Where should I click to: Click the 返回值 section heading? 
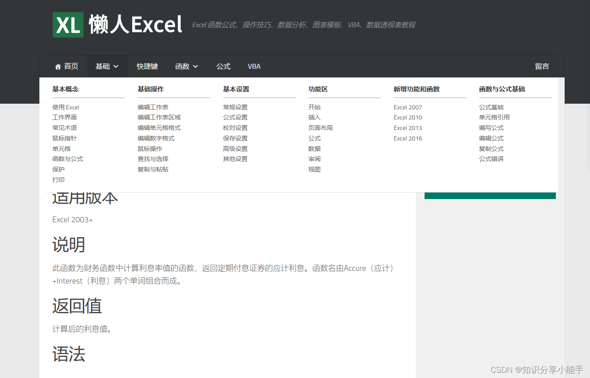[x=77, y=306]
